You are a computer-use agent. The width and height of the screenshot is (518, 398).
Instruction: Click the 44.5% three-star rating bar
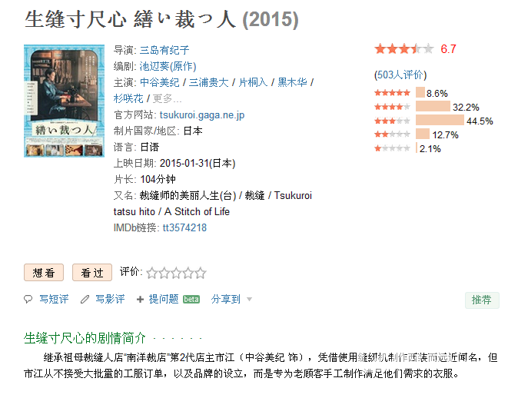point(440,120)
